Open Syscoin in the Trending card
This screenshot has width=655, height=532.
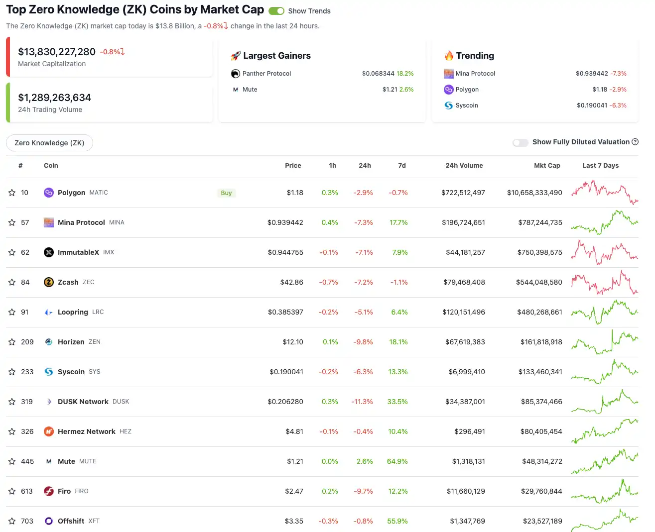pyautogui.click(x=467, y=106)
